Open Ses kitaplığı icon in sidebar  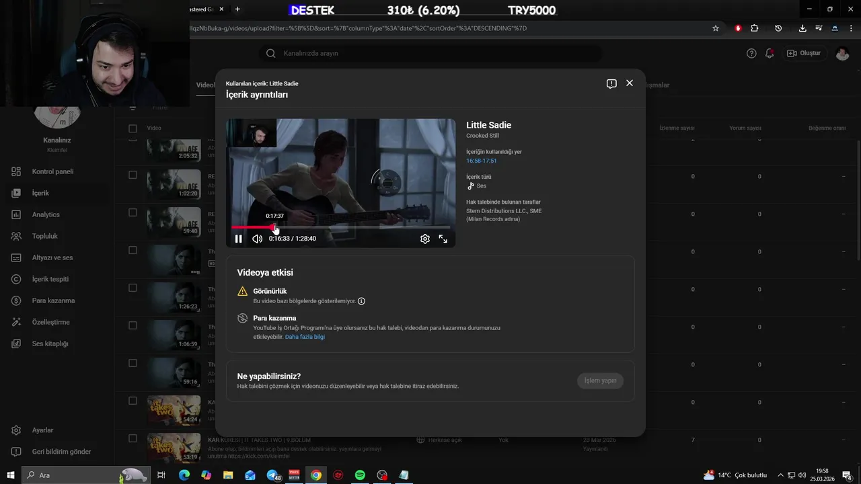coord(17,344)
